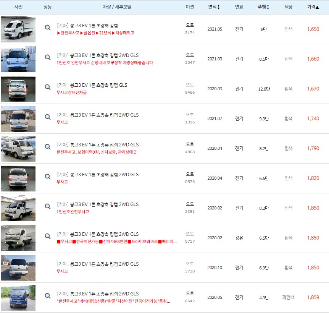Click the 사진 column header
This screenshot has height=313, width=329.
tap(18, 7)
